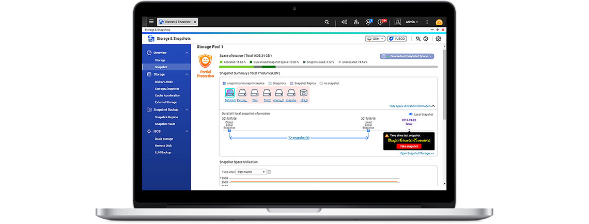Screen dimensions: 589x224
Task: Click the search magnifier in top bar
Action: (327, 22)
